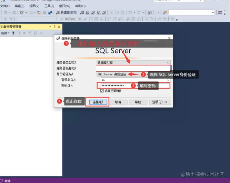Click the parse checkmark icon in the toolbar
The height and width of the screenshot is (183, 230).
coord(85,19)
